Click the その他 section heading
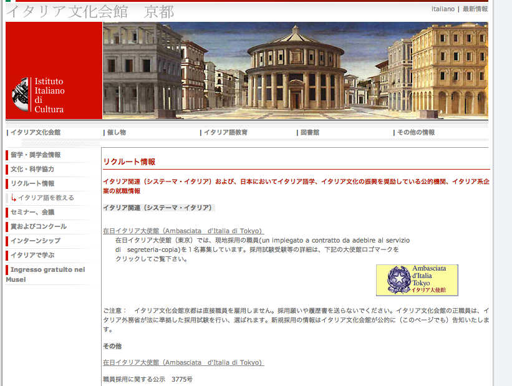The height and width of the screenshot is (386, 512). click(112, 346)
